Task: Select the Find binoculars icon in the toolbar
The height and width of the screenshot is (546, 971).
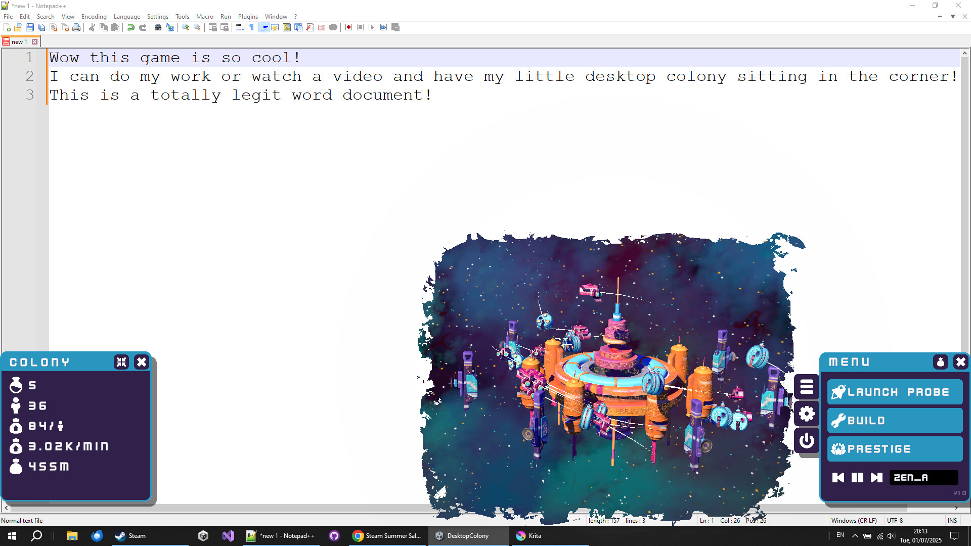Action: pyautogui.click(x=158, y=28)
